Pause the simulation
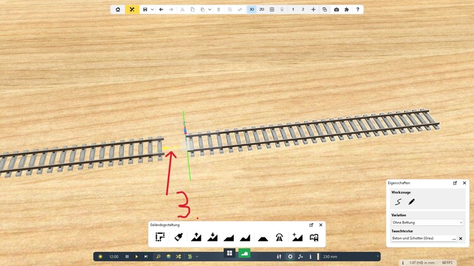 tap(127, 257)
